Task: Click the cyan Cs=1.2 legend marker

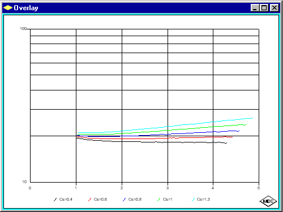Action: tap(193, 200)
